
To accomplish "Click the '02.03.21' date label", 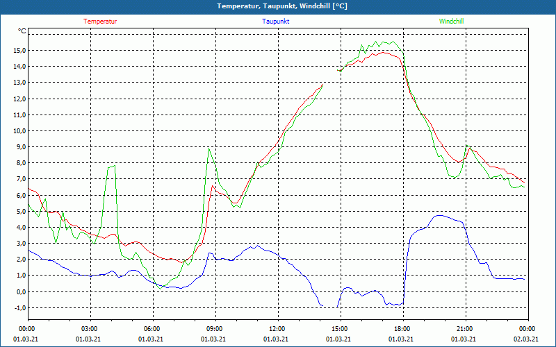I will [526, 339].
